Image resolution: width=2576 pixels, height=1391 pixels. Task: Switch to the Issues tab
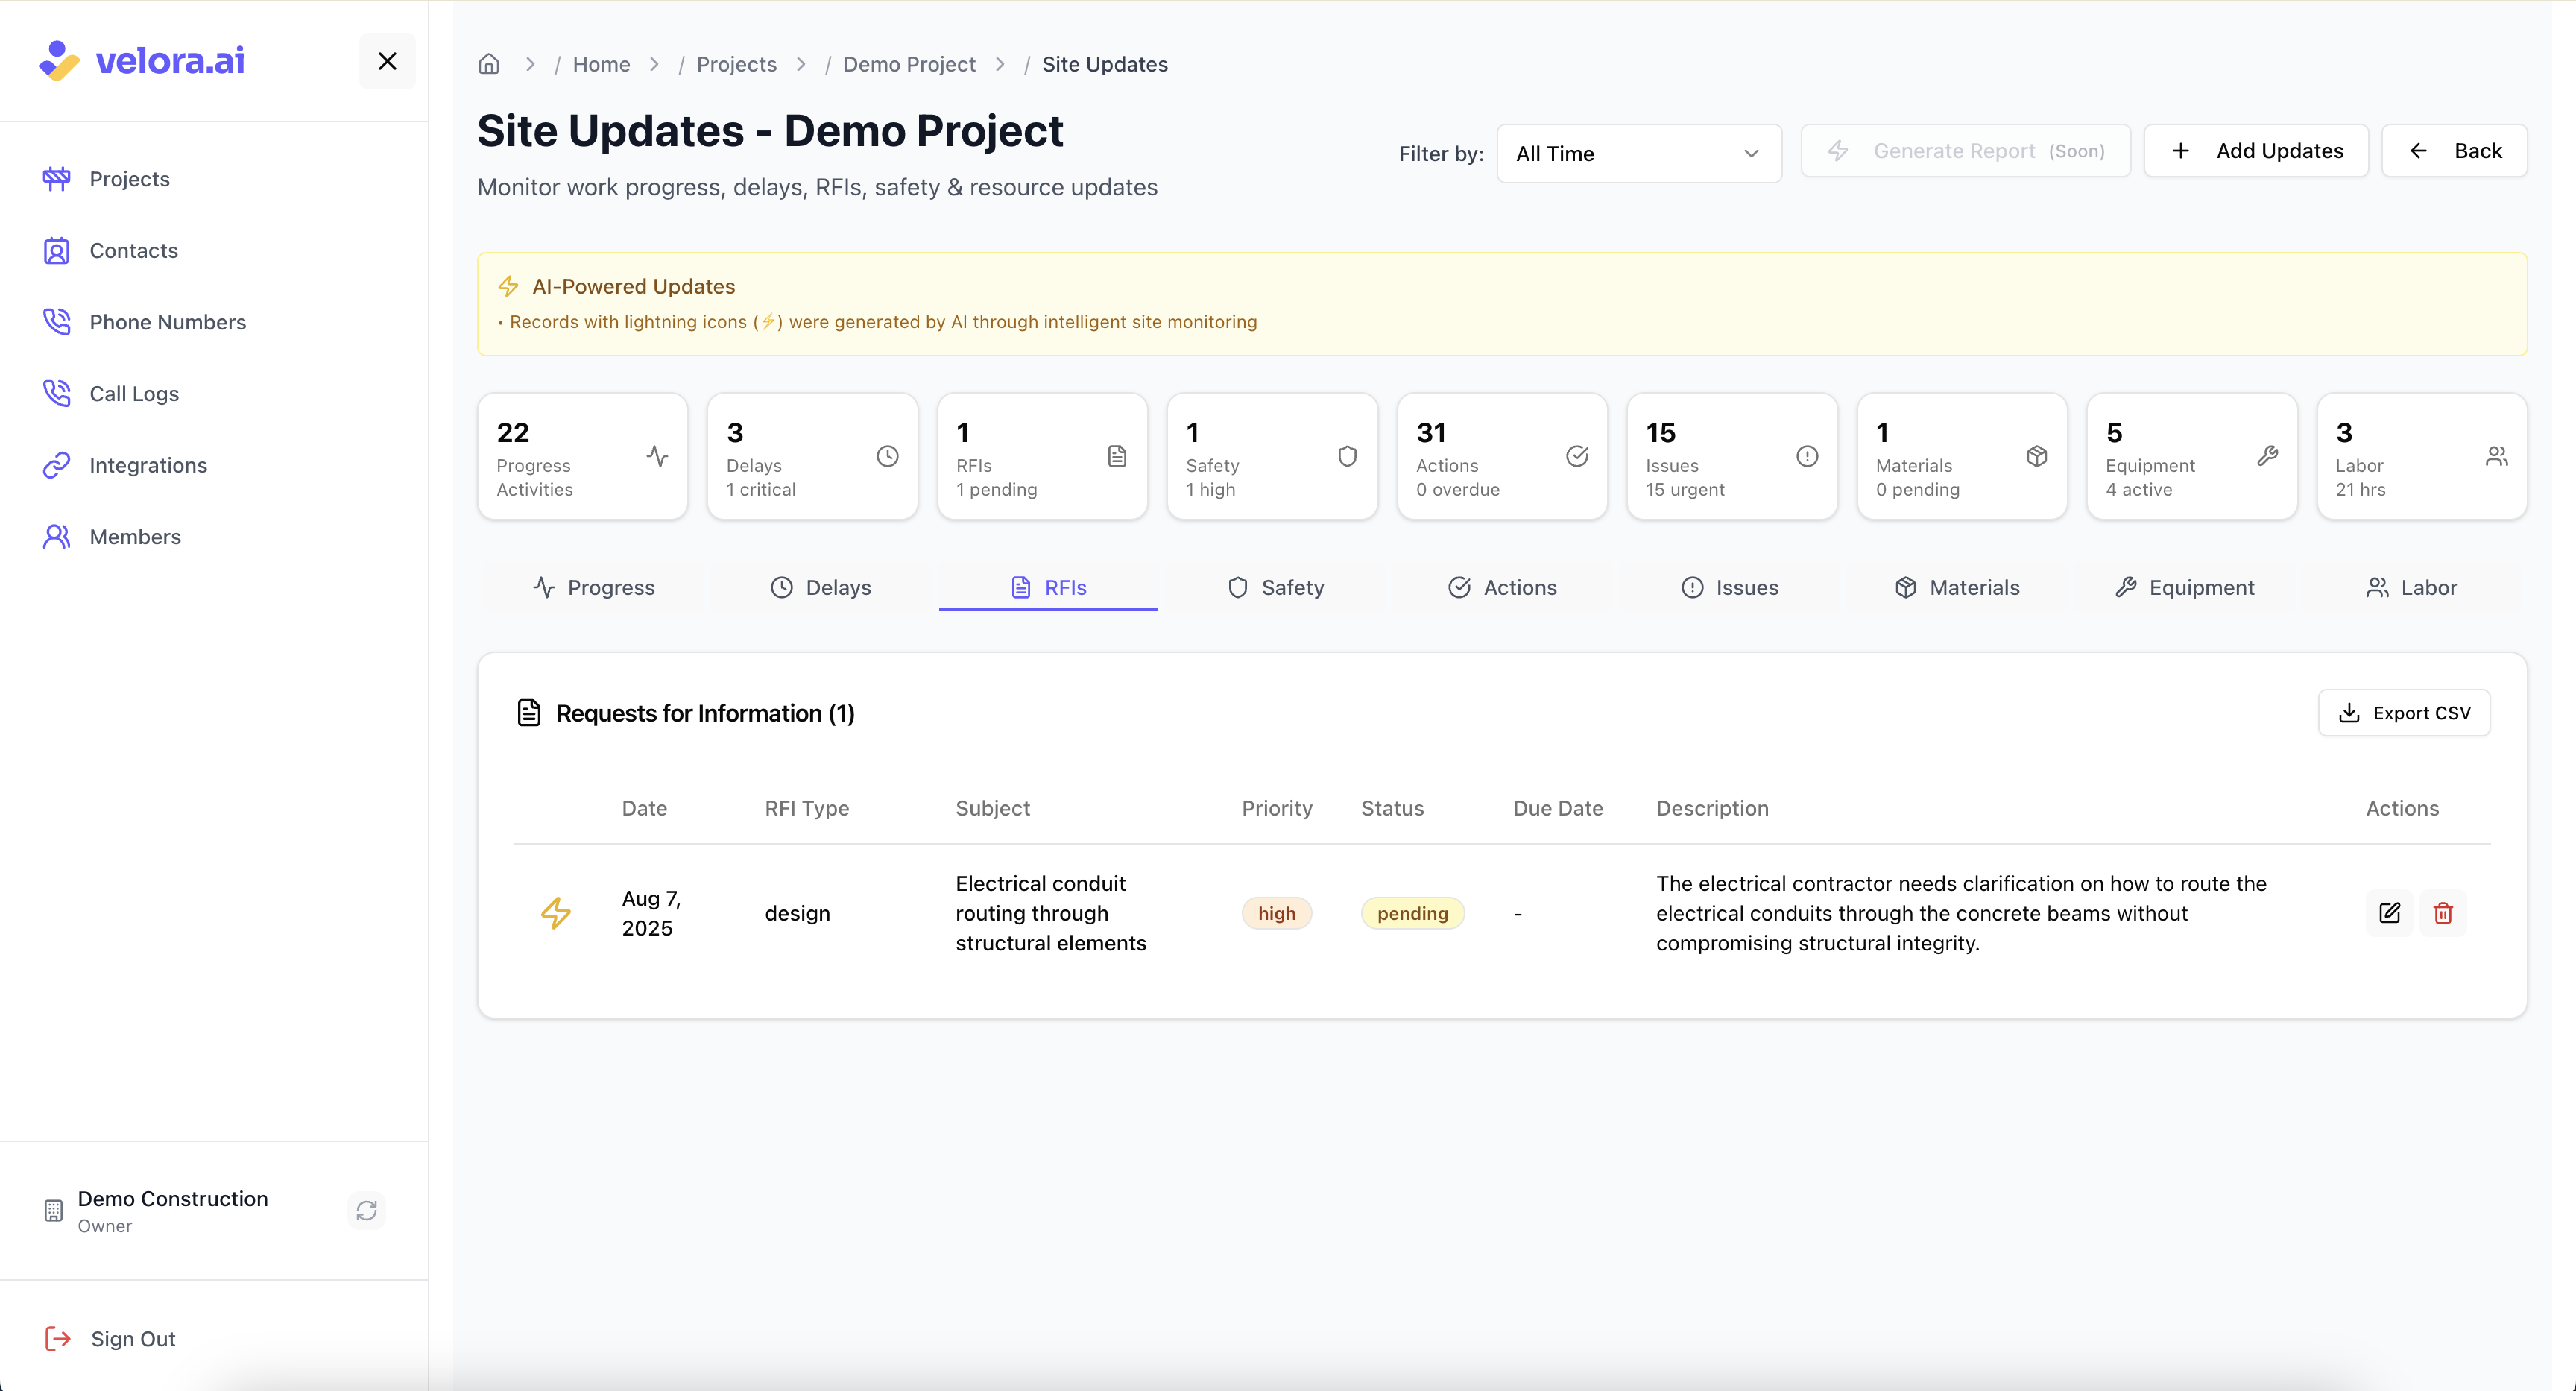[1730, 588]
